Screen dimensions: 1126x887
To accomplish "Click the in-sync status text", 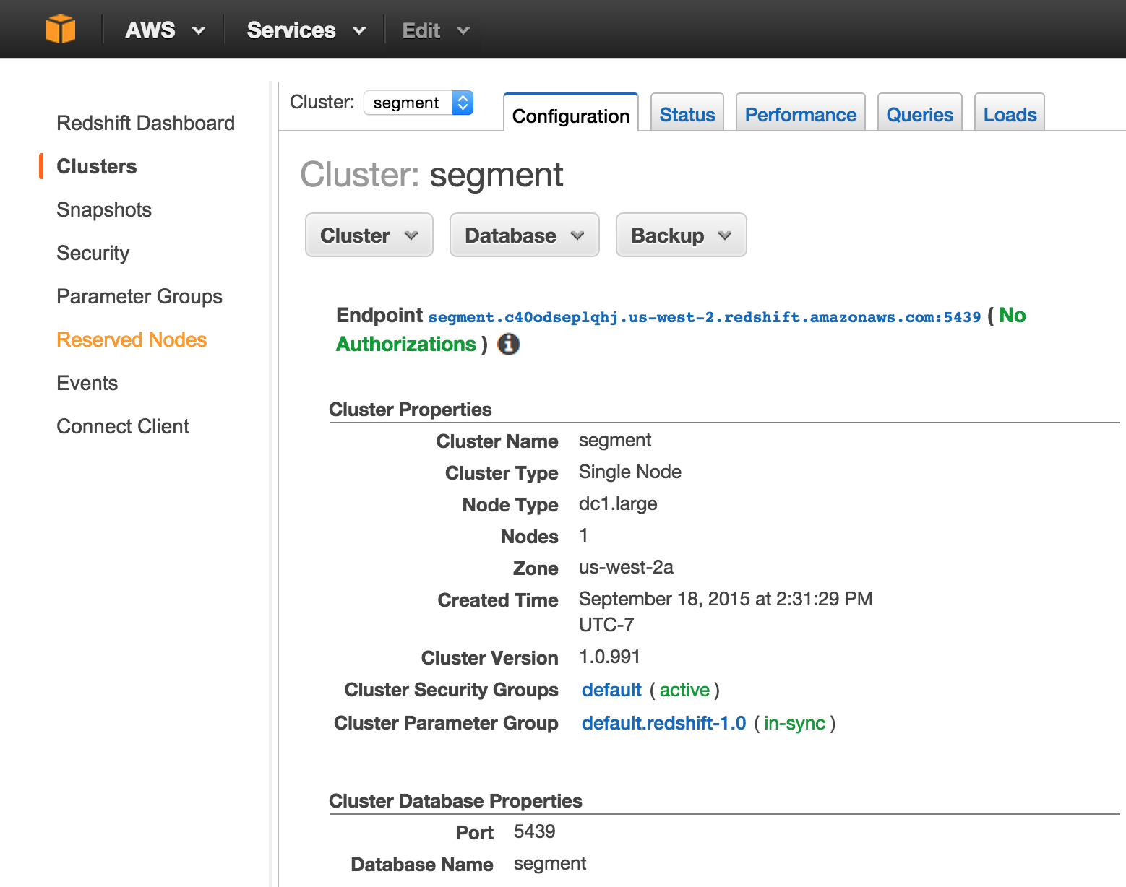I will coord(794,723).
